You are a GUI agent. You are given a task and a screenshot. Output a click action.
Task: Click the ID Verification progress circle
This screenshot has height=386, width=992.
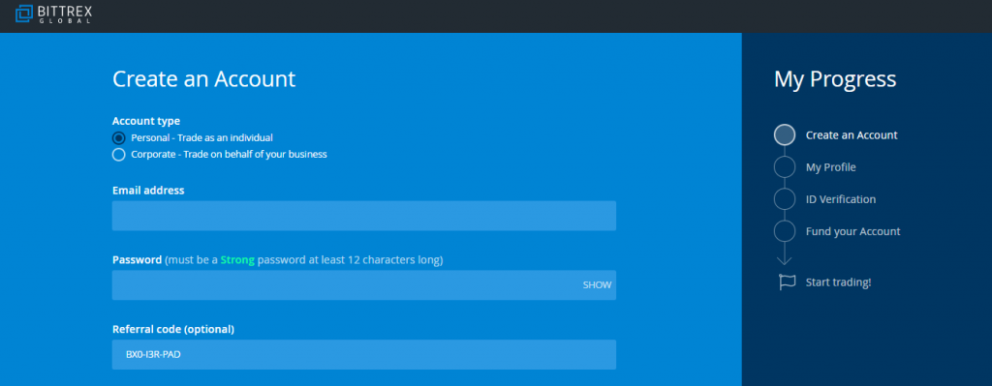tap(785, 199)
